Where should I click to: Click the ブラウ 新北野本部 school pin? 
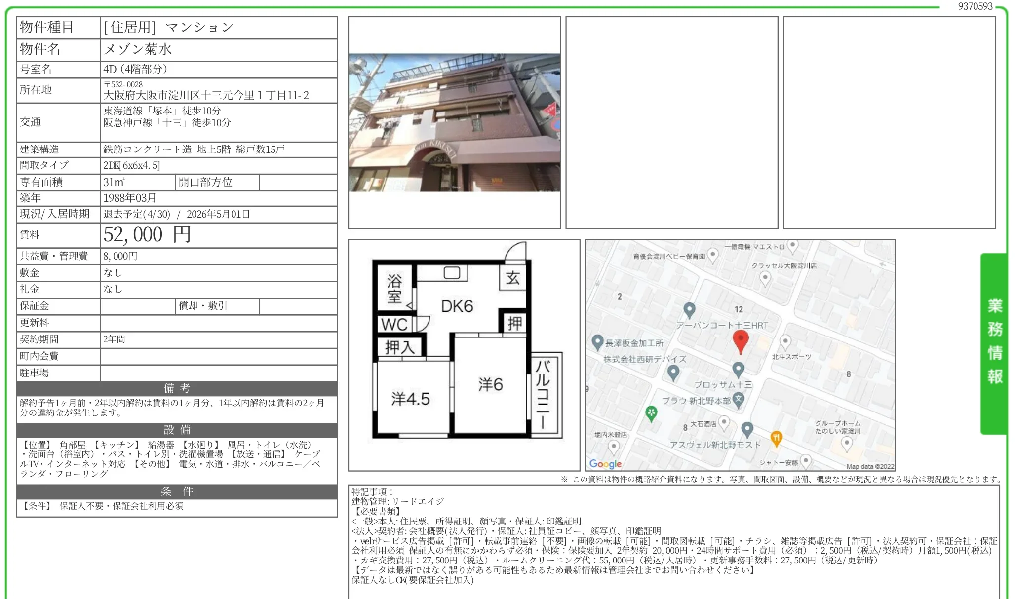[738, 399]
